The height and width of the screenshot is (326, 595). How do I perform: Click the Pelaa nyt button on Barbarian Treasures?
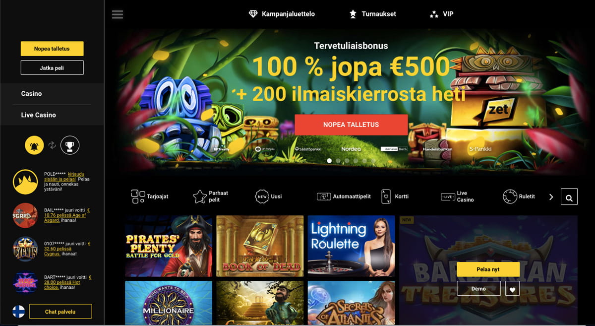(x=488, y=269)
